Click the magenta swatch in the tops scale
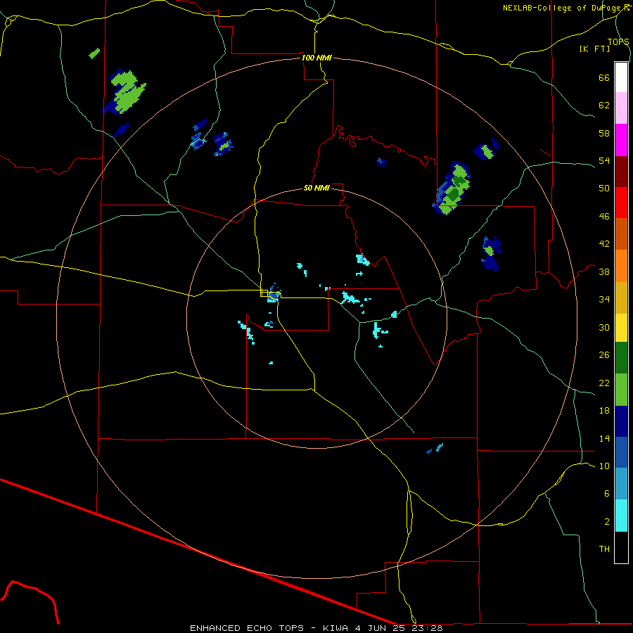This screenshot has height=633, width=633. click(621, 140)
